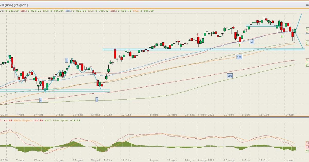Click the blue "100" moving average label
This screenshot has height=162, width=309.
pos(239,57)
